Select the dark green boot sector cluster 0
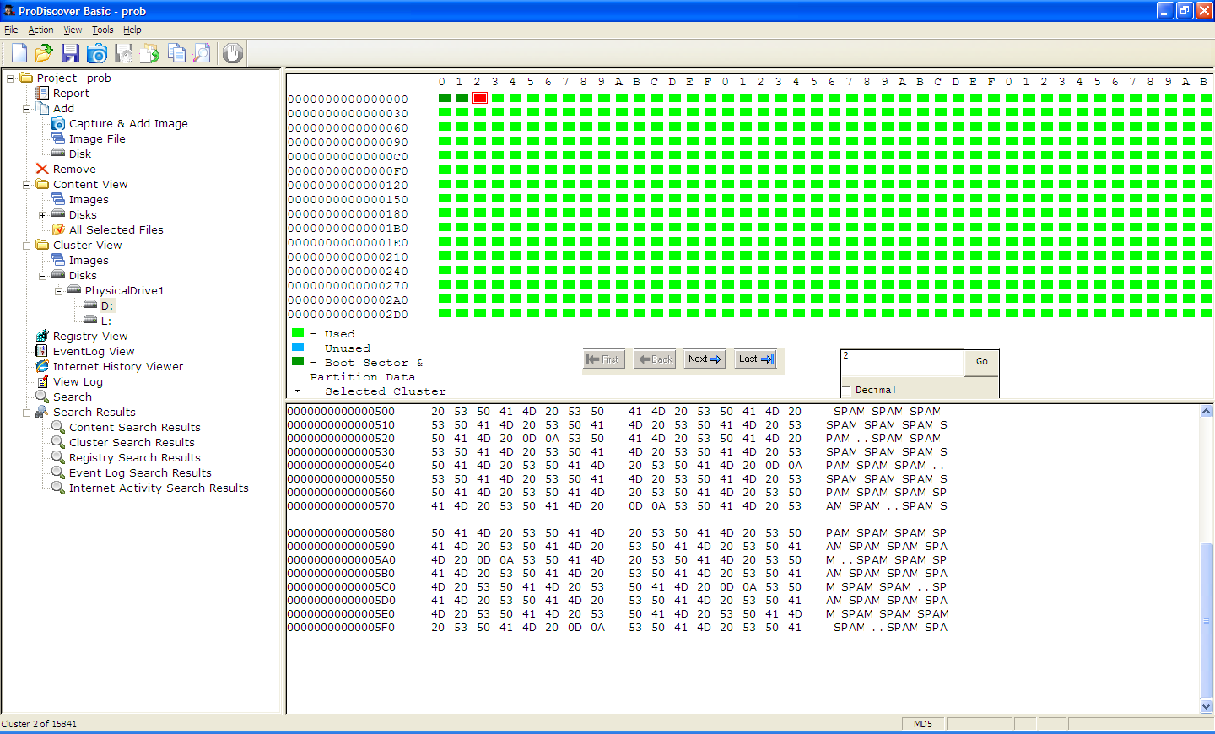1215x734 pixels. click(x=445, y=98)
